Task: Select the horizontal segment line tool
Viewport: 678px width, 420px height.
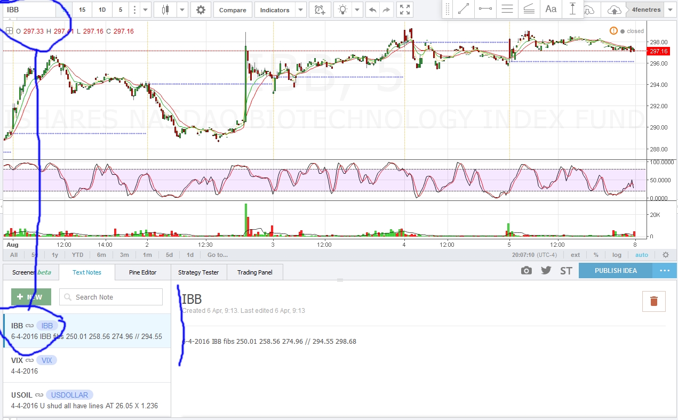Action: click(485, 9)
